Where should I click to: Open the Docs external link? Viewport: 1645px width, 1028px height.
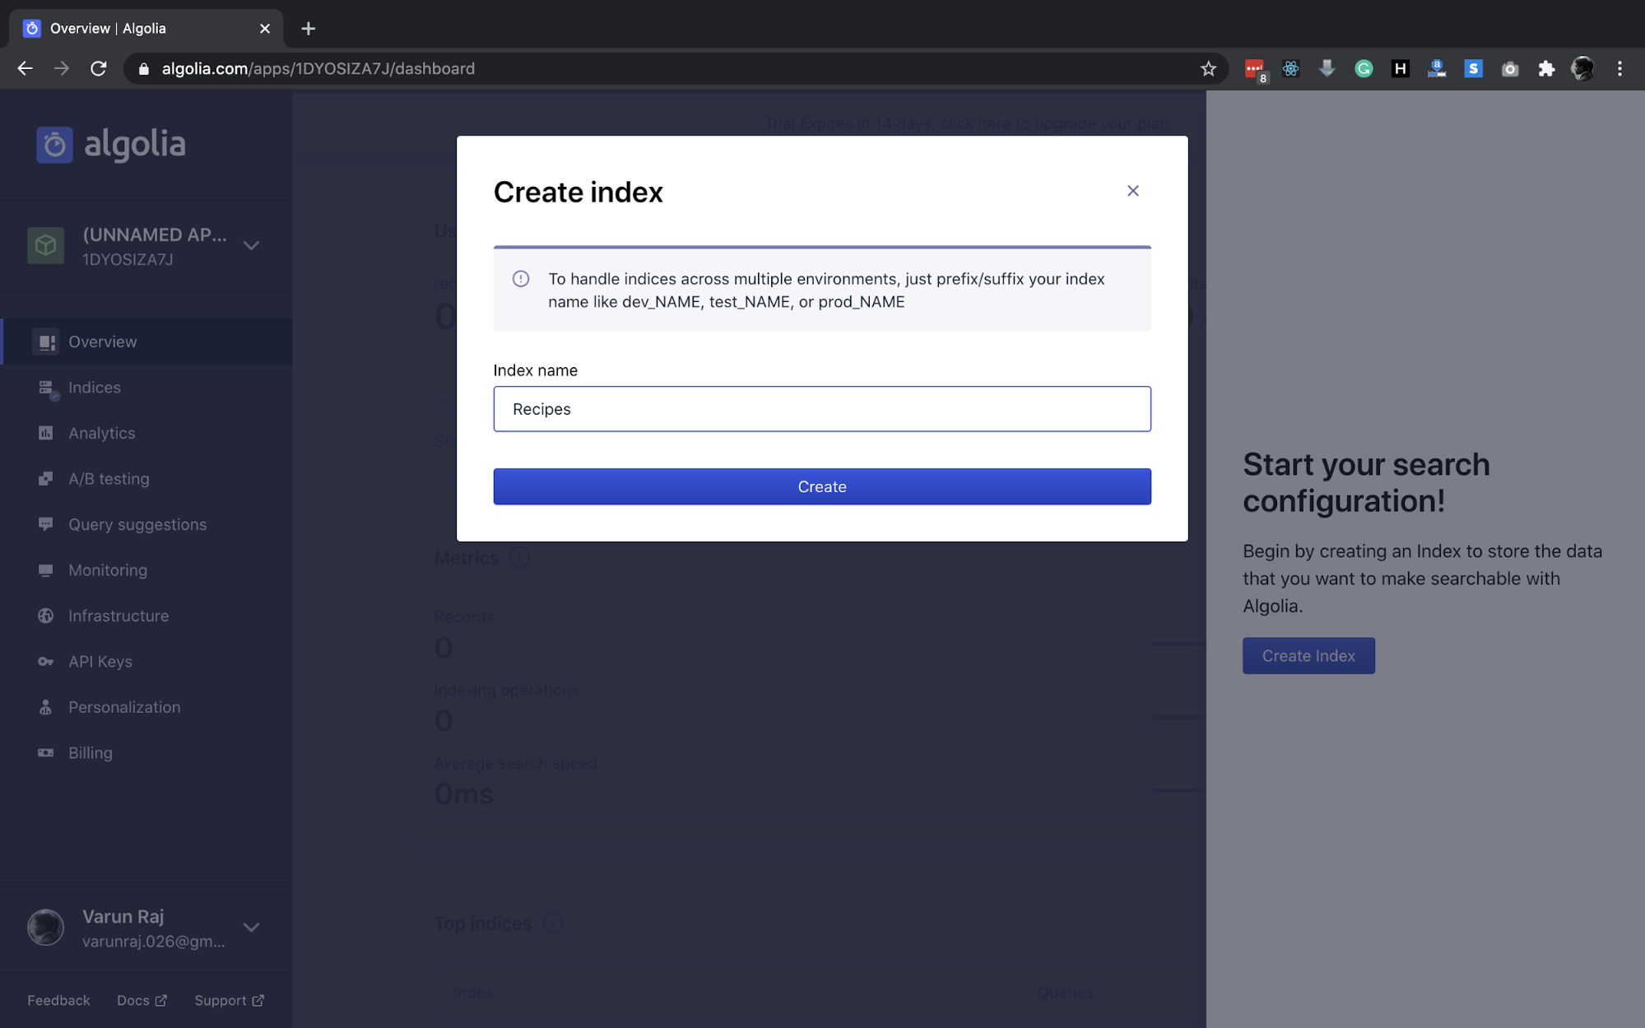click(x=142, y=1001)
